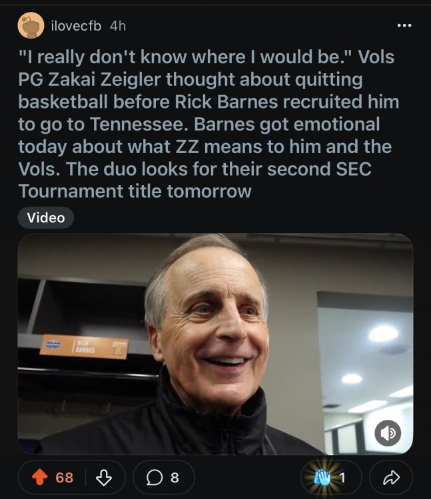Visit the ilovecfb username profile
This screenshot has width=431, height=499.
click(x=76, y=26)
